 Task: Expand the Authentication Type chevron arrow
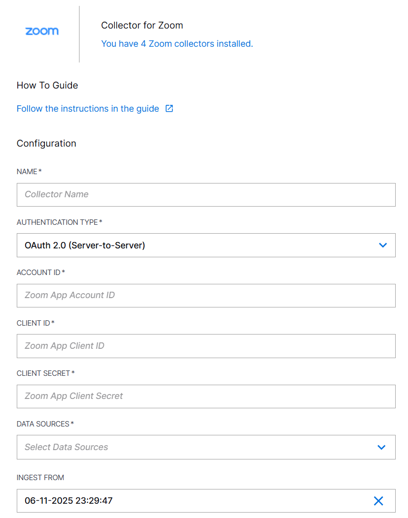pyautogui.click(x=383, y=245)
